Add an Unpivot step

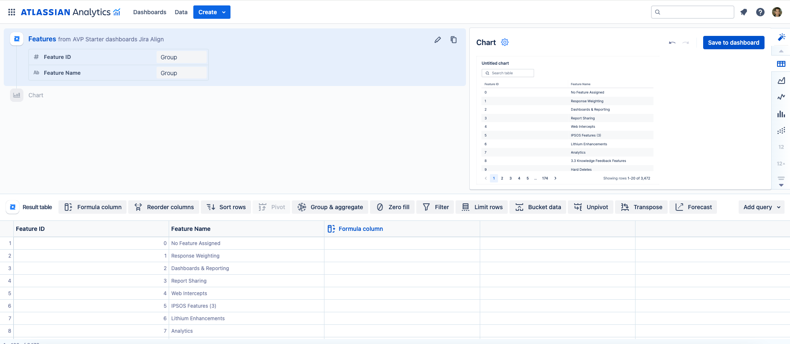pyautogui.click(x=590, y=207)
